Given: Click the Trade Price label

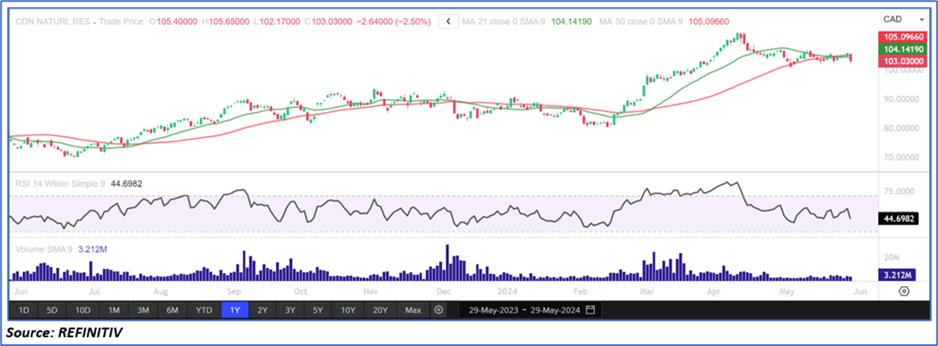Looking at the screenshot, I should pyautogui.click(x=122, y=21).
